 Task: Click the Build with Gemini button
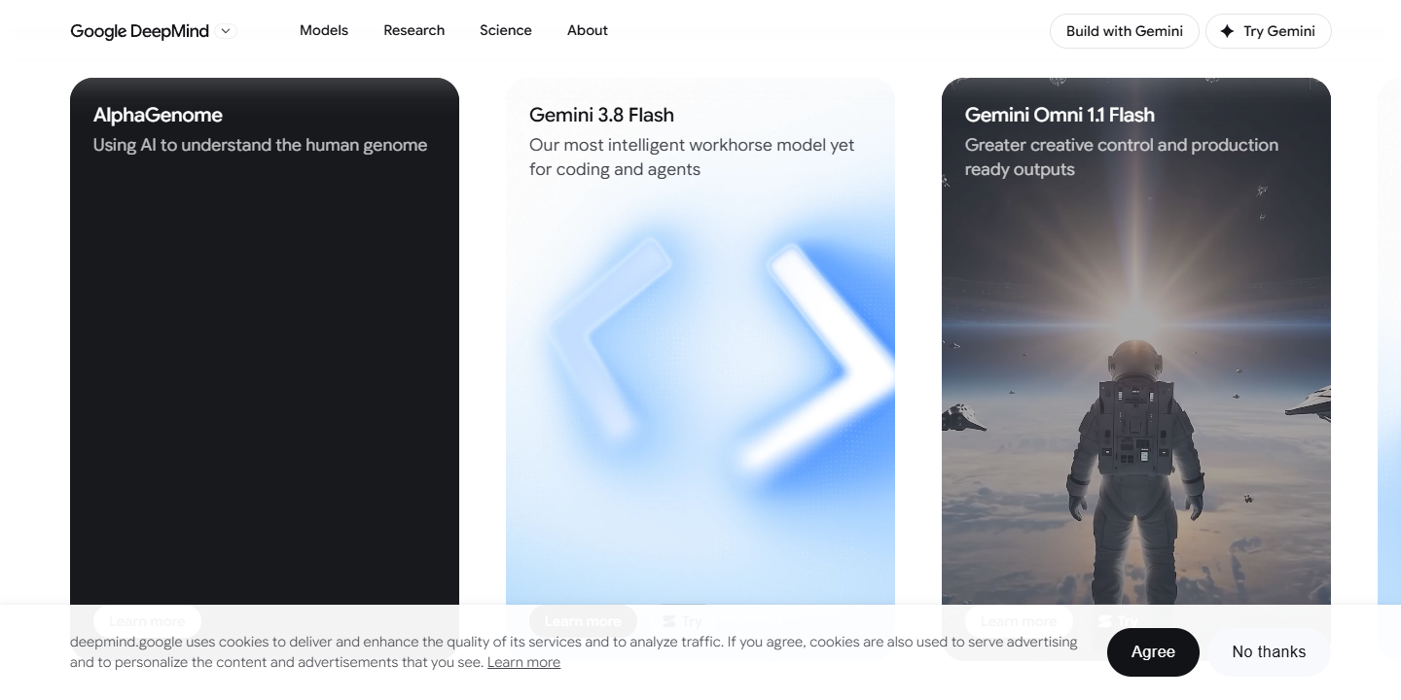[x=1125, y=31]
